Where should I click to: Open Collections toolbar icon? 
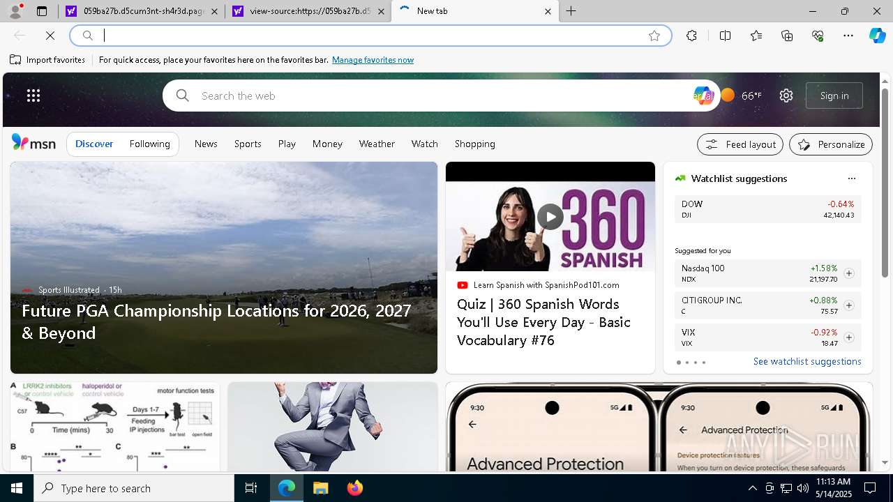point(787,36)
